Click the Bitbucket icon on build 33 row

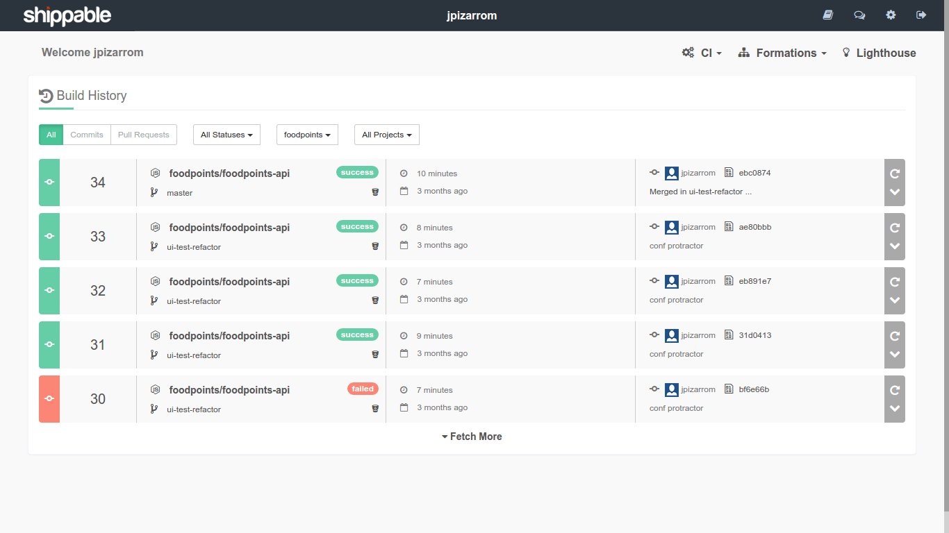tap(375, 246)
